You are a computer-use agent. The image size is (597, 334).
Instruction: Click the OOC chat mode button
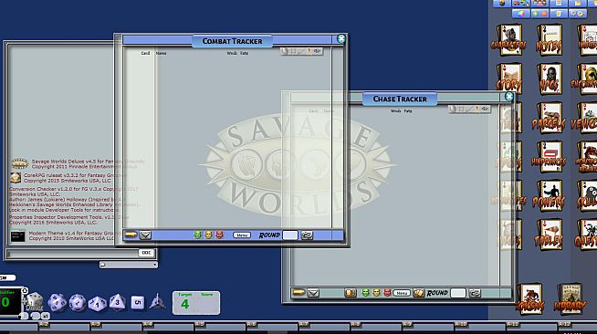[146, 253]
